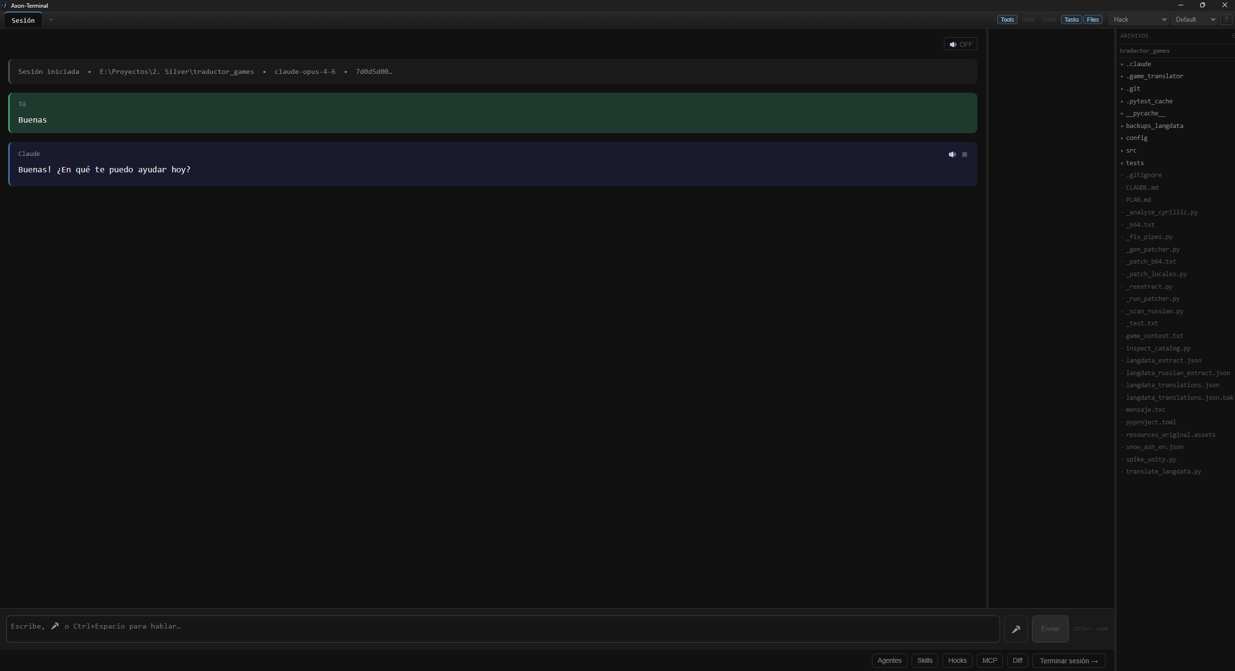This screenshot has height=671, width=1235.
Task: Open the MCP panel
Action: point(989,660)
